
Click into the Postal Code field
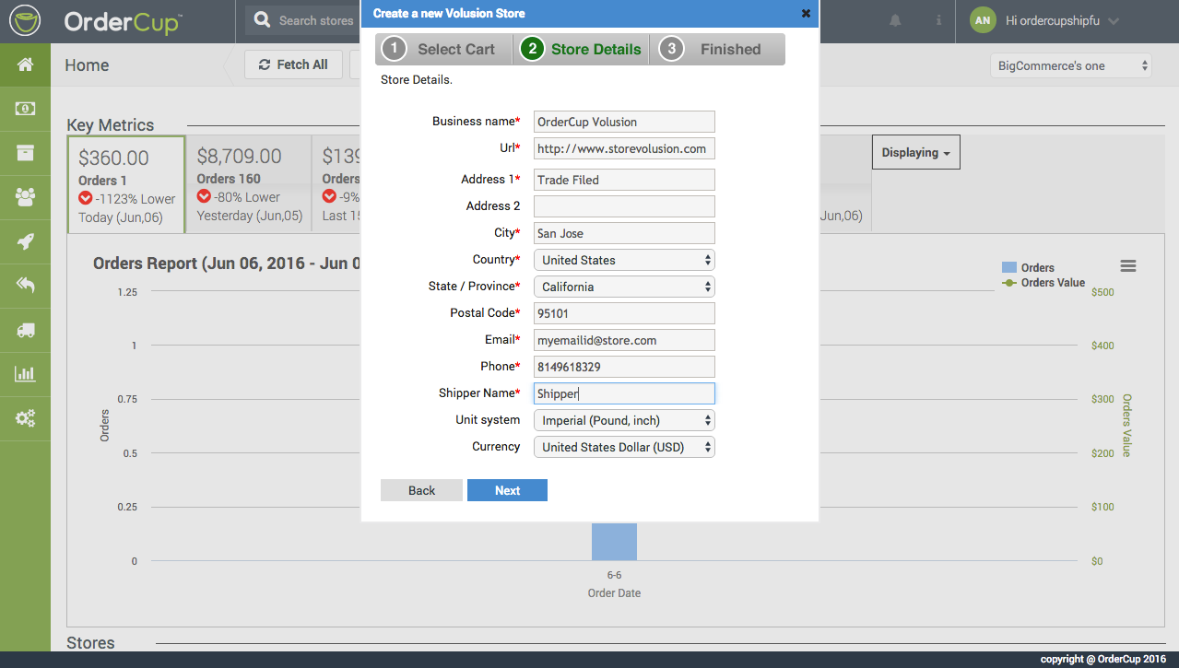click(x=624, y=313)
